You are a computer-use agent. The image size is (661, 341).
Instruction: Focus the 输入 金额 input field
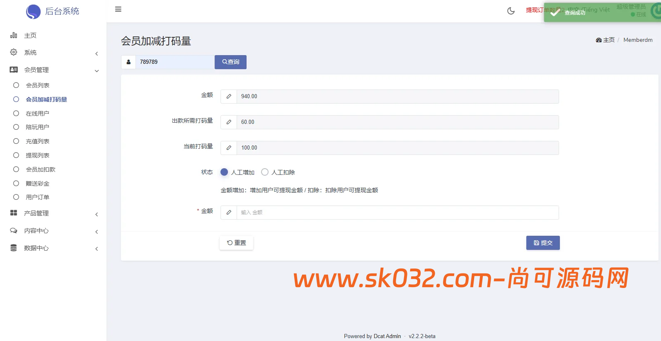397,213
